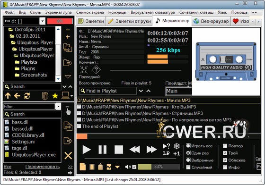The height and width of the screenshot is (185, 265).
Task: Switch to the Заметки tab
Action: pyautogui.click(x=91, y=21)
